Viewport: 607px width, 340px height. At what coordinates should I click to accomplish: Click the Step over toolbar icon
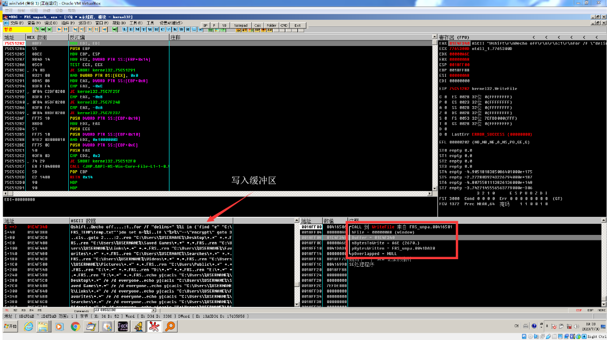pyautogui.click(x=81, y=29)
